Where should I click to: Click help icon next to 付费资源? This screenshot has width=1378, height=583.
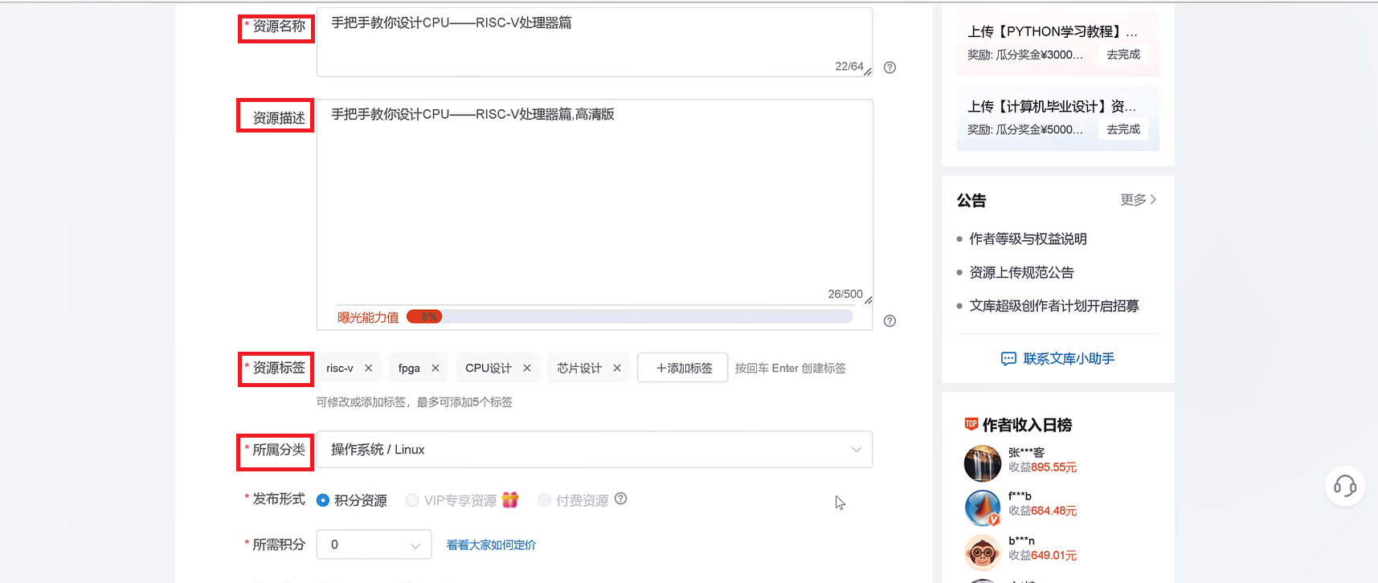click(x=620, y=499)
